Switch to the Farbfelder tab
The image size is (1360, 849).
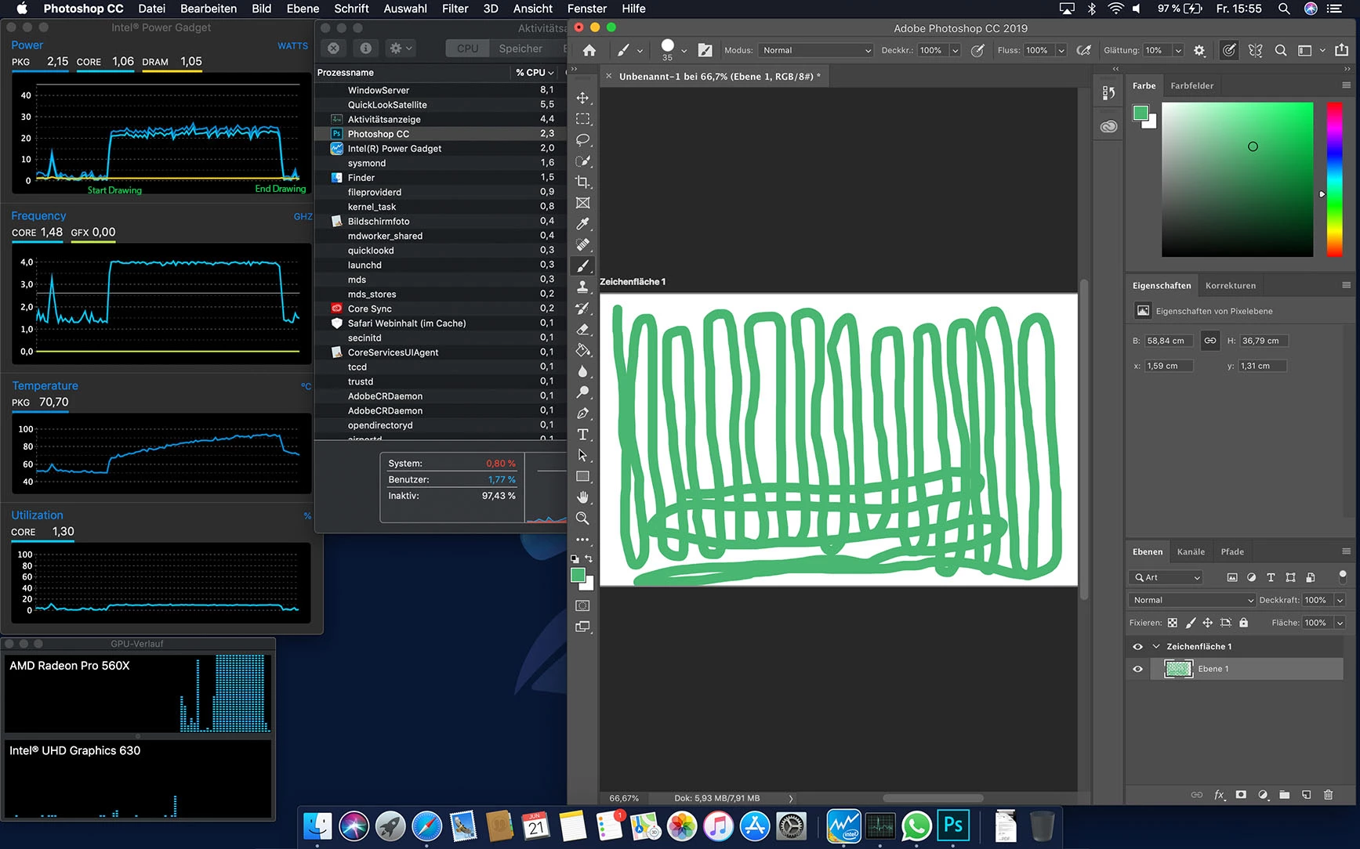[x=1191, y=85]
